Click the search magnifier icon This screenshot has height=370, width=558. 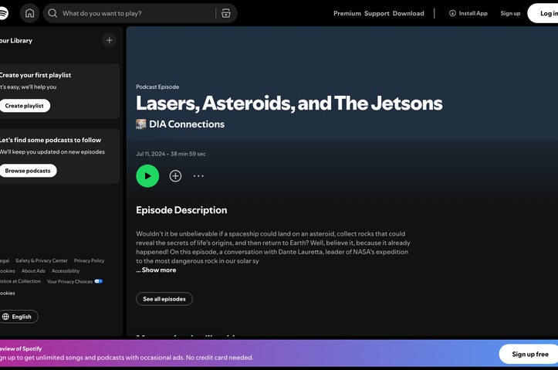pyautogui.click(x=52, y=13)
